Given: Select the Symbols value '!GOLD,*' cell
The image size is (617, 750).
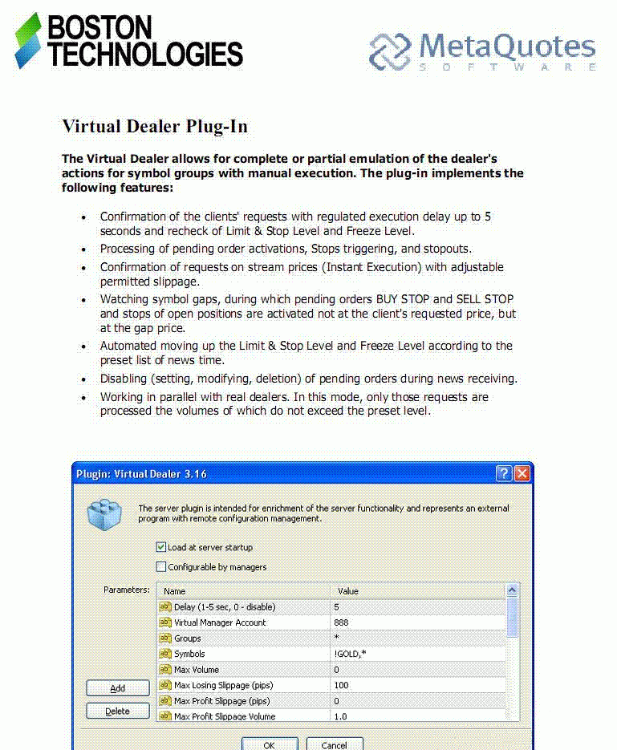Looking at the screenshot, I should [x=417, y=654].
